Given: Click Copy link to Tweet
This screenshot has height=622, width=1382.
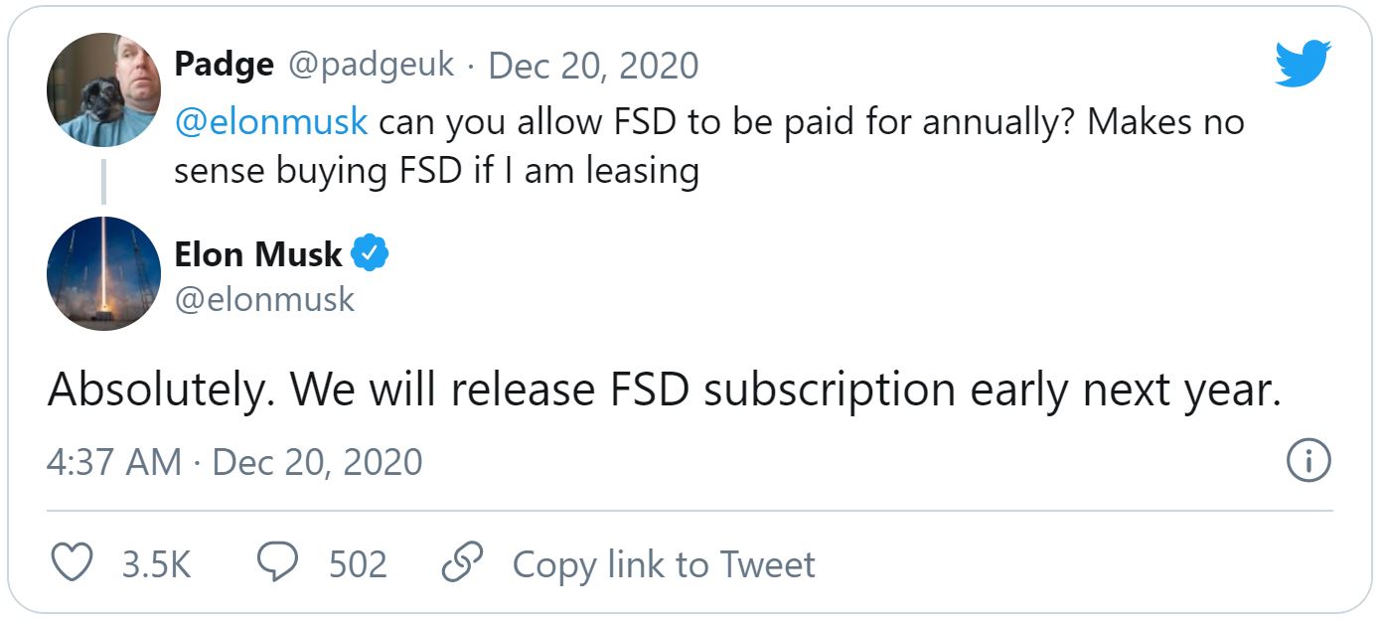Looking at the screenshot, I should coord(664,564).
